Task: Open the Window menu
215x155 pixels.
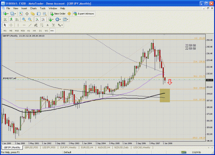Action: pyautogui.click(x=53, y=8)
